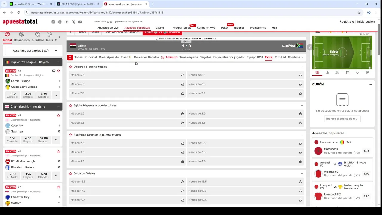Open the Promociones menu item
The width and height of the screenshot is (382, 215).
tap(258, 28)
